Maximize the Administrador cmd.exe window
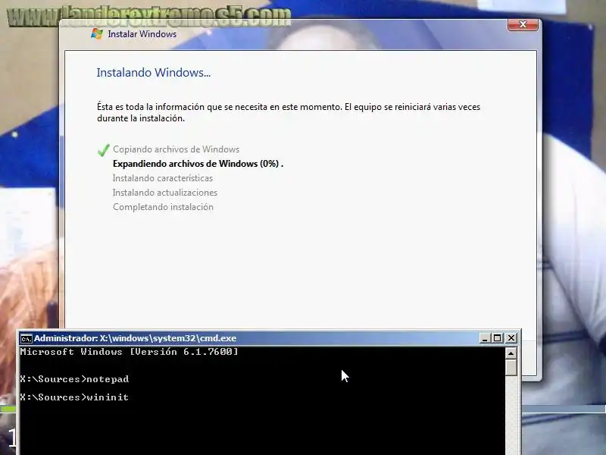Image resolution: width=606 pixels, height=455 pixels. (498, 338)
